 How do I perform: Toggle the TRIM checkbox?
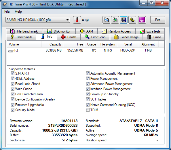click(x=88, y=110)
